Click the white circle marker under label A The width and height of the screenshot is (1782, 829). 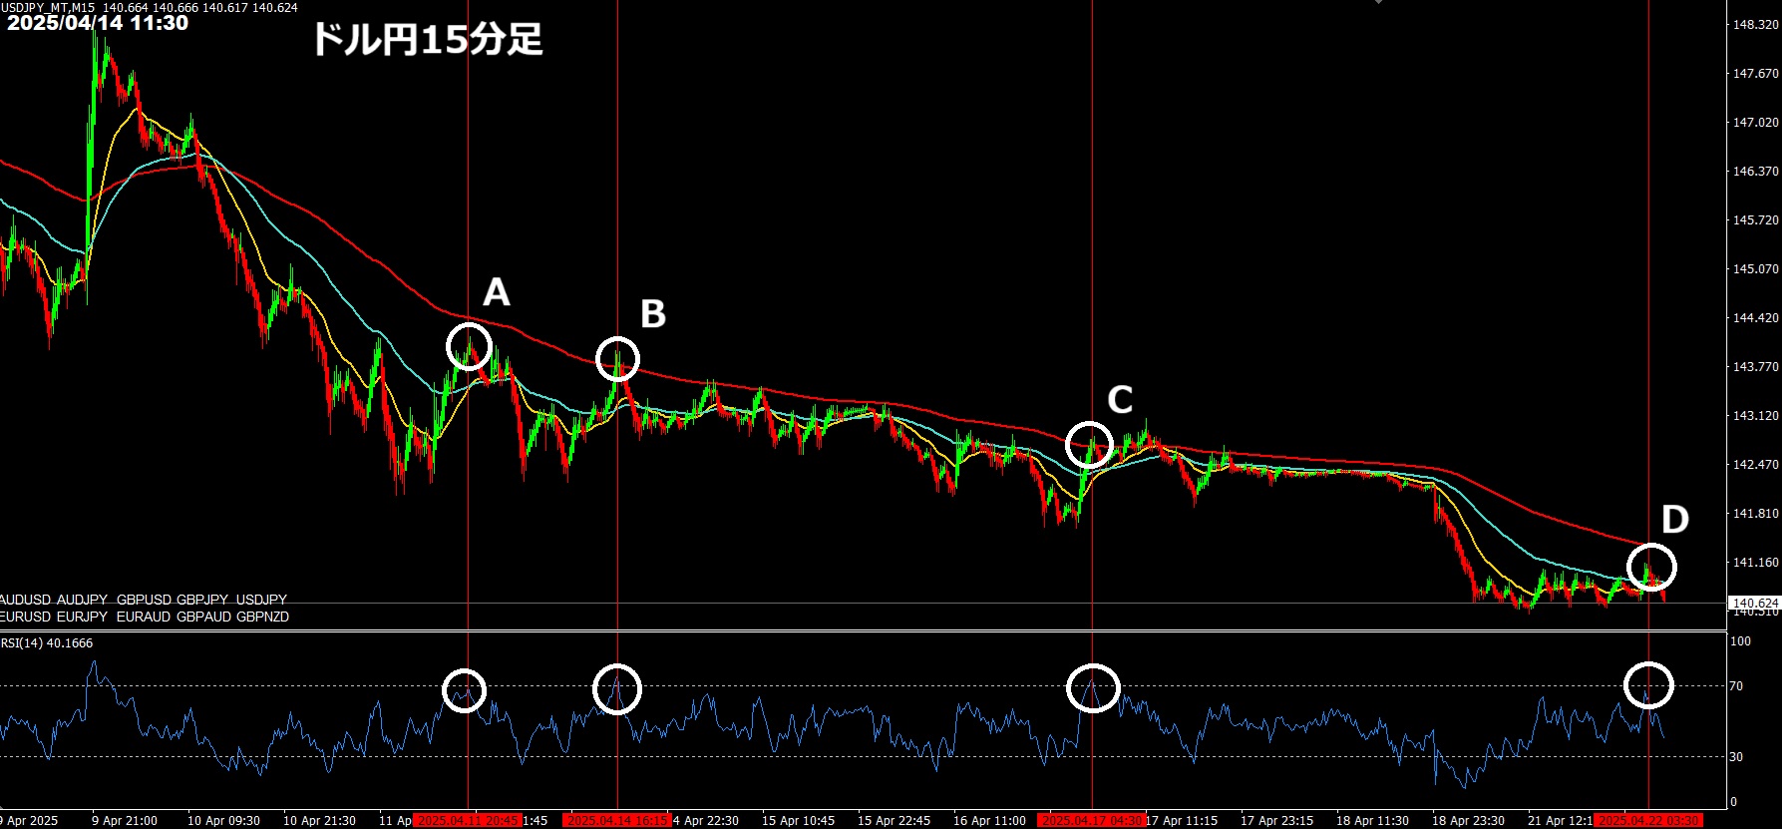469,346
